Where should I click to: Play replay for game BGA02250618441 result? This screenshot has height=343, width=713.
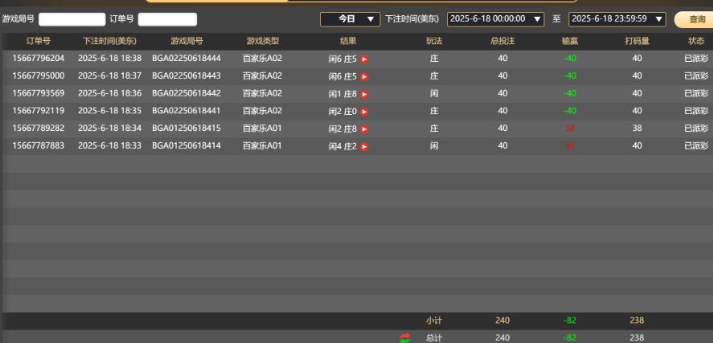point(364,112)
